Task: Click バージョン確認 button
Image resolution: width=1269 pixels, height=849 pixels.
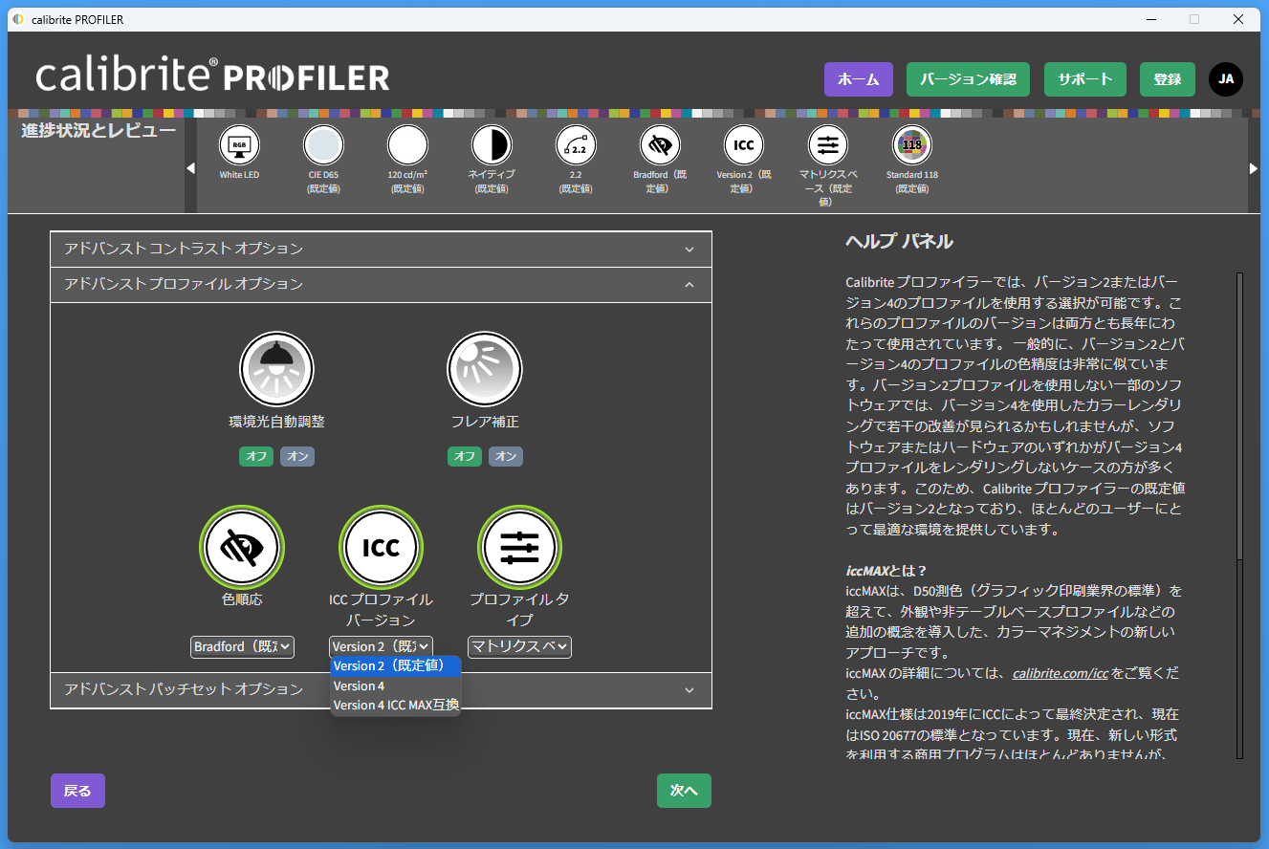Action: click(x=968, y=79)
